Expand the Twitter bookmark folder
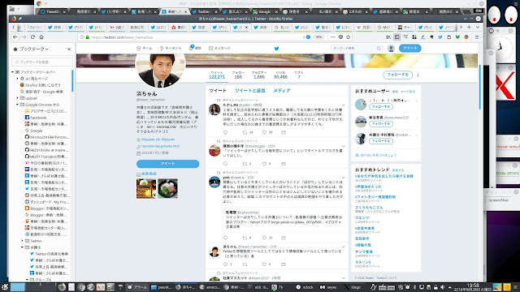 pyautogui.click(x=23, y=241)
